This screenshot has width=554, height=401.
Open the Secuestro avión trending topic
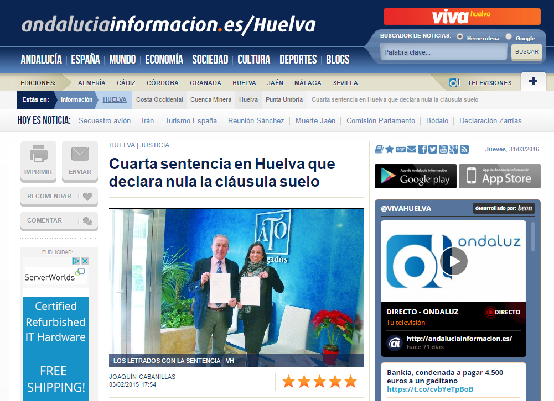pyautogui.click(x=105, y=120)
